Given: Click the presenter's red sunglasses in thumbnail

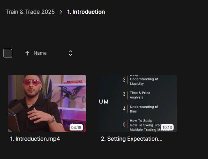Looking at the screenshot, I should (32, 82).
